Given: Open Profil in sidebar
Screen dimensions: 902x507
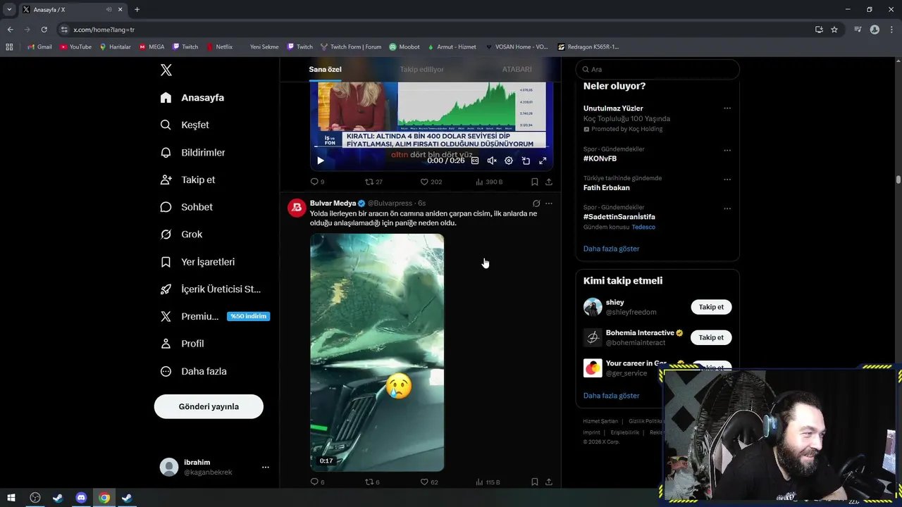Looking at the screenshot, I should point(182,344).
